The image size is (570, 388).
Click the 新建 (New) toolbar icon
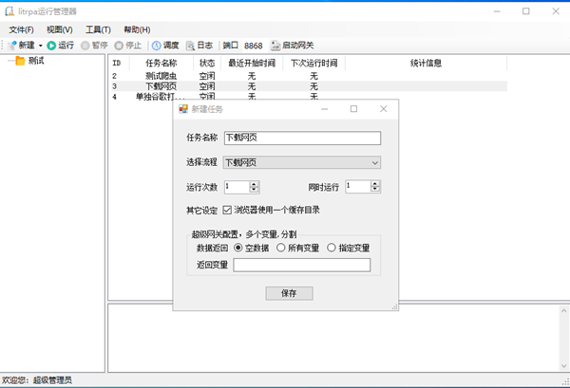coord(12,45)
